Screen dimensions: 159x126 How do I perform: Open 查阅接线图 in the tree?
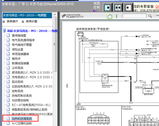19,35
